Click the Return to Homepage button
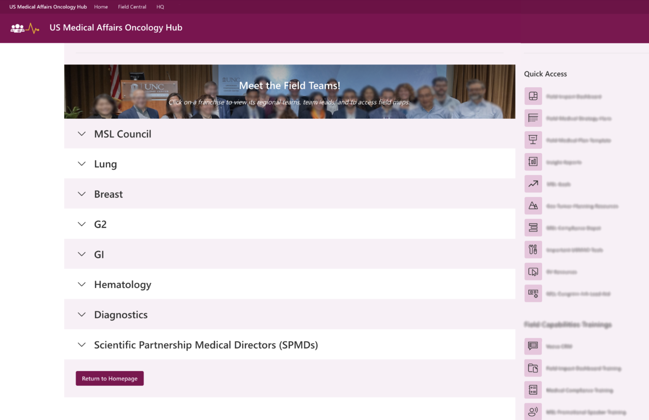 tap(110, 379)
